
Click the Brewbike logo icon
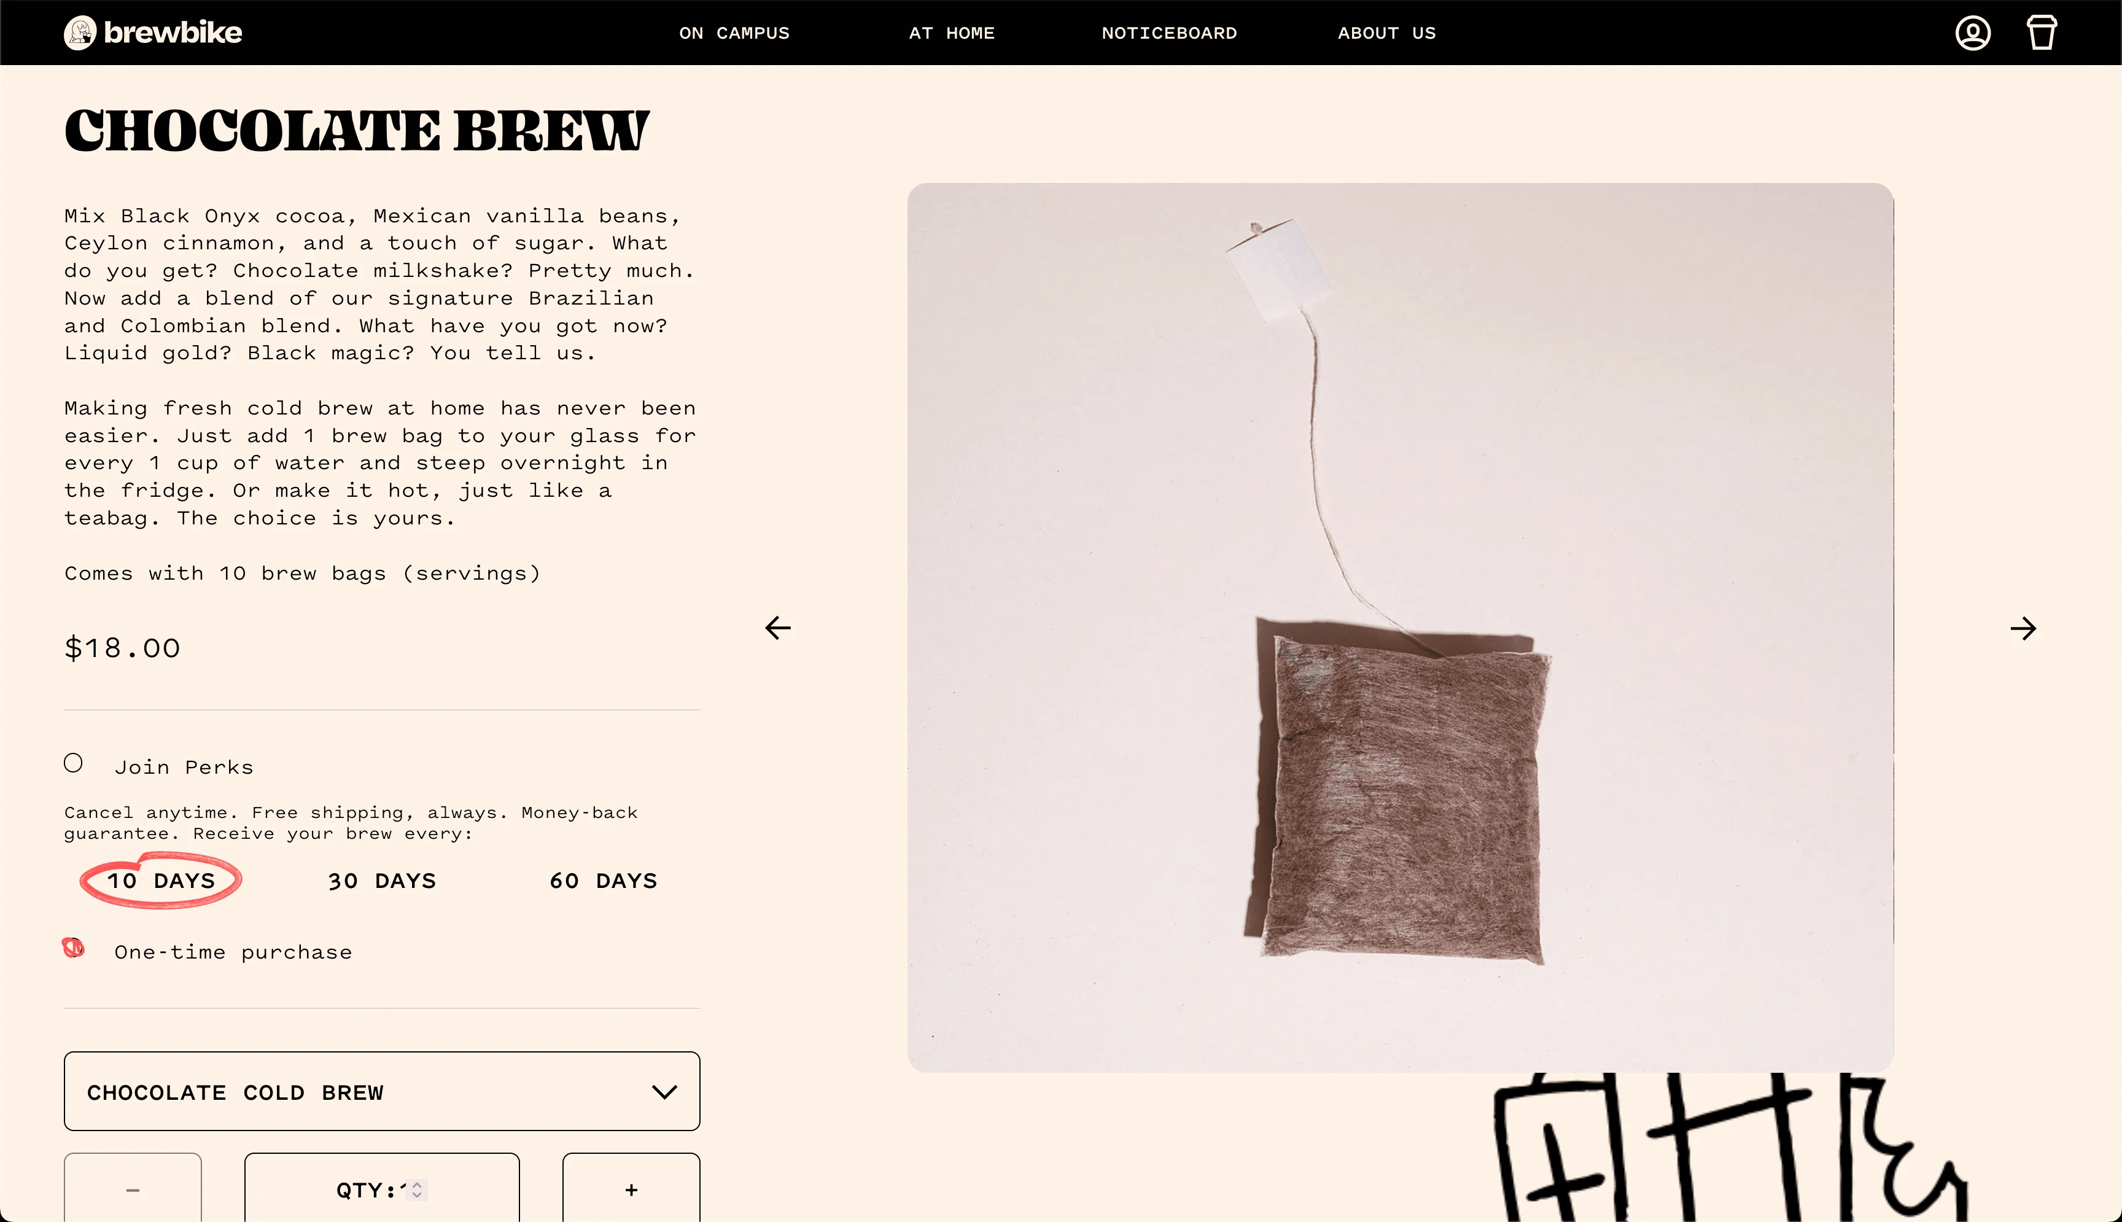coord(79,32)
